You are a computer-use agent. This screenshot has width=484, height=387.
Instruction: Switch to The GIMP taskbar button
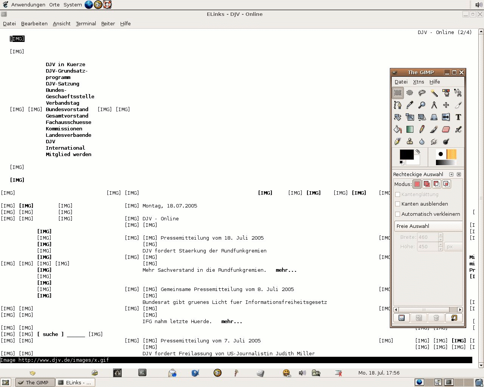(x=35, y=382)
